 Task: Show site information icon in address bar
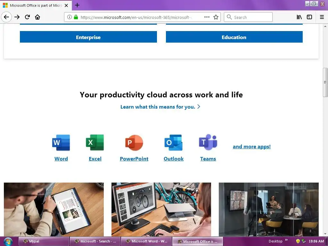[x=70, y=17]
